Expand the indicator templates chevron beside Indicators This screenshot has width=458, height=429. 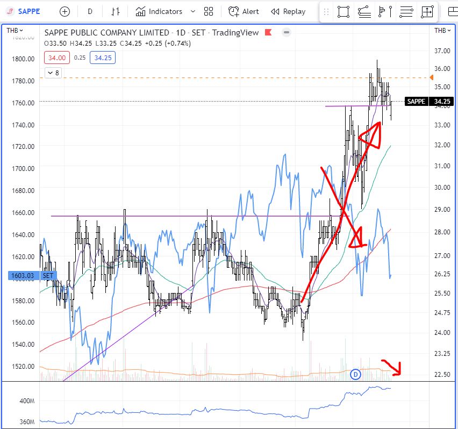click(193, 11)
